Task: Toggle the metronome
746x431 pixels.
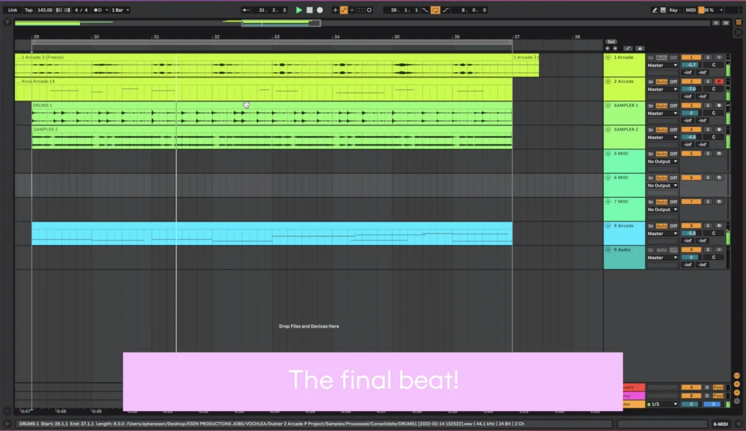Action: pos(98,10)
